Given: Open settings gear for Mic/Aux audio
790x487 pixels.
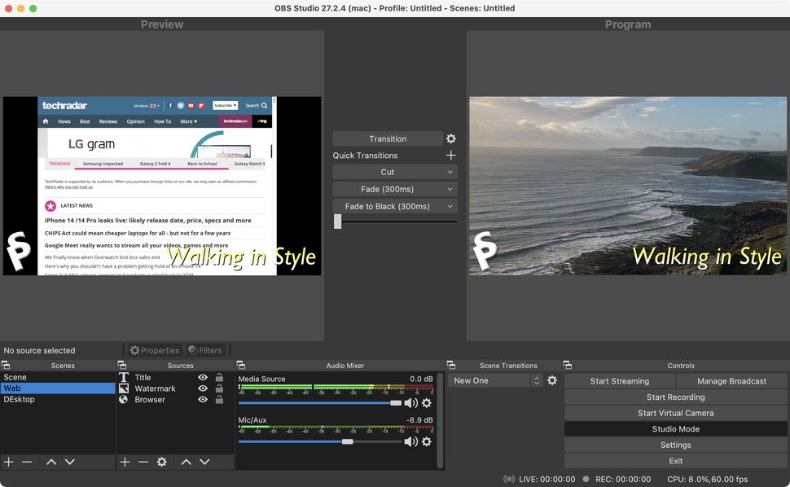Looking at the screenshot, I should pyautogui.click(x=427, y=441).
